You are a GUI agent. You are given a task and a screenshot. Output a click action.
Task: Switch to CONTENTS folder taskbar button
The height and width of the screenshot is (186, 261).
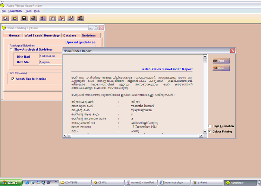[x=75, y=183]
